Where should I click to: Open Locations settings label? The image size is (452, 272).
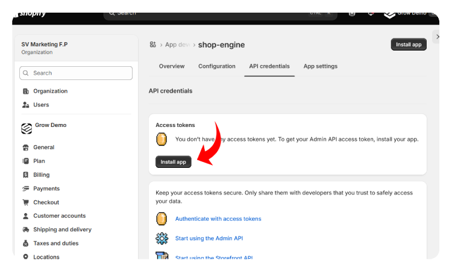coord(46,257)
